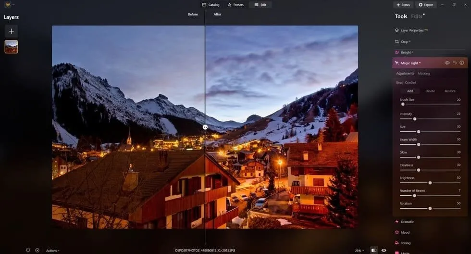Toggle the before/after compare view icon
The height and width of the screenshot is (254, 471).
click(x=374, y=250)
